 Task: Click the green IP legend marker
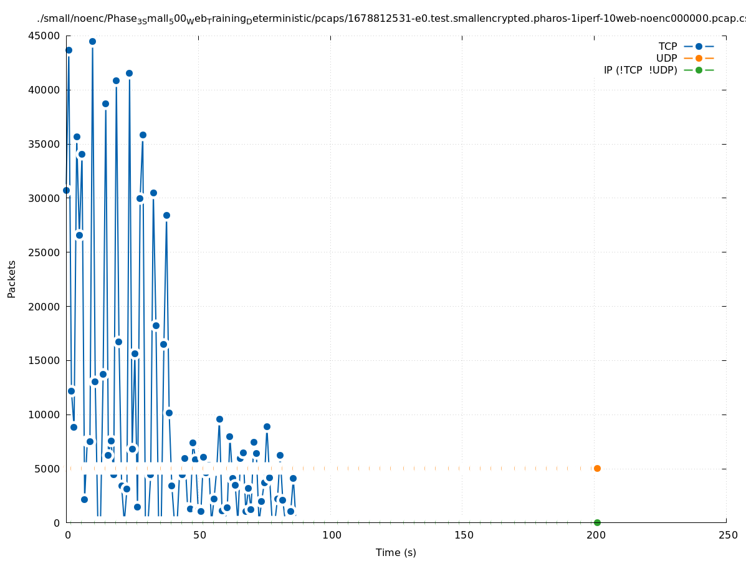tap(699, 70)
